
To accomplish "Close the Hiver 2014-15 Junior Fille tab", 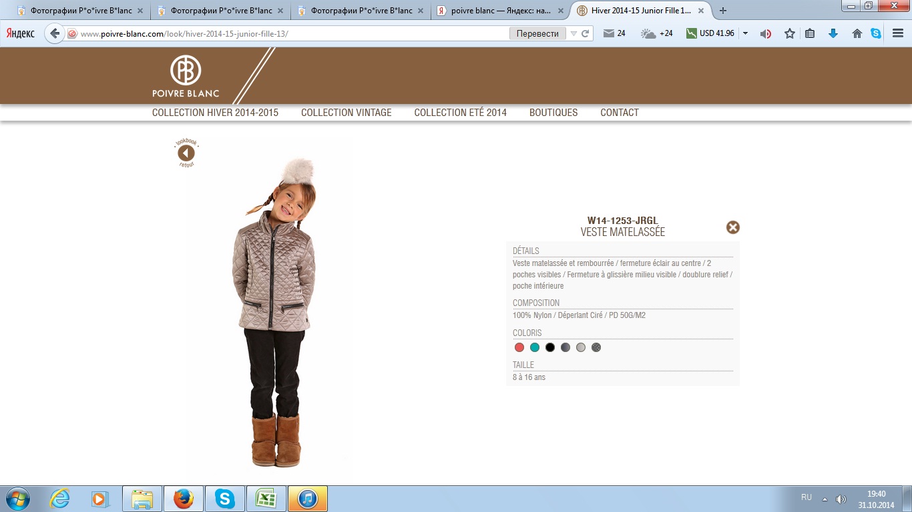I will [700, 11].
